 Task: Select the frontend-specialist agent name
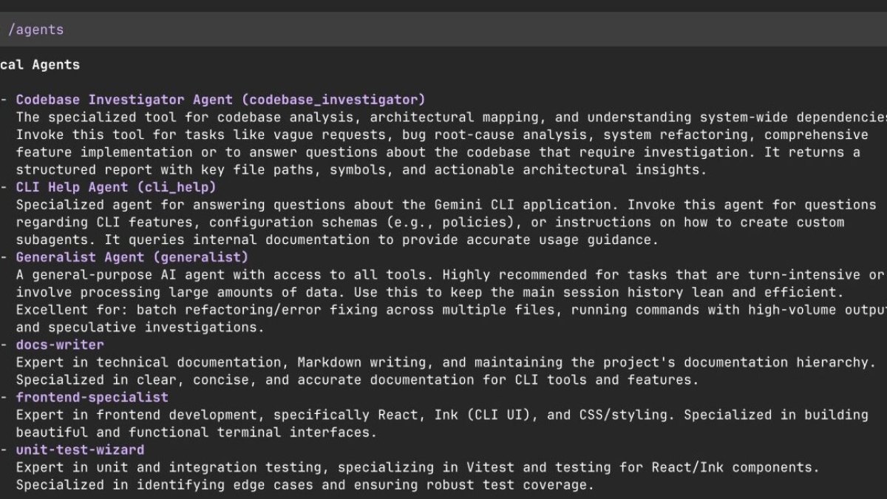[x=92, y=397]
